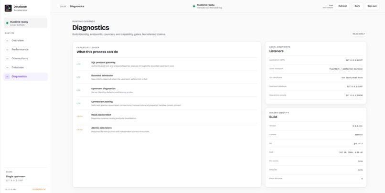Click the Local breadcrumb link
The image size is (385, 193).
pos(63,6)
